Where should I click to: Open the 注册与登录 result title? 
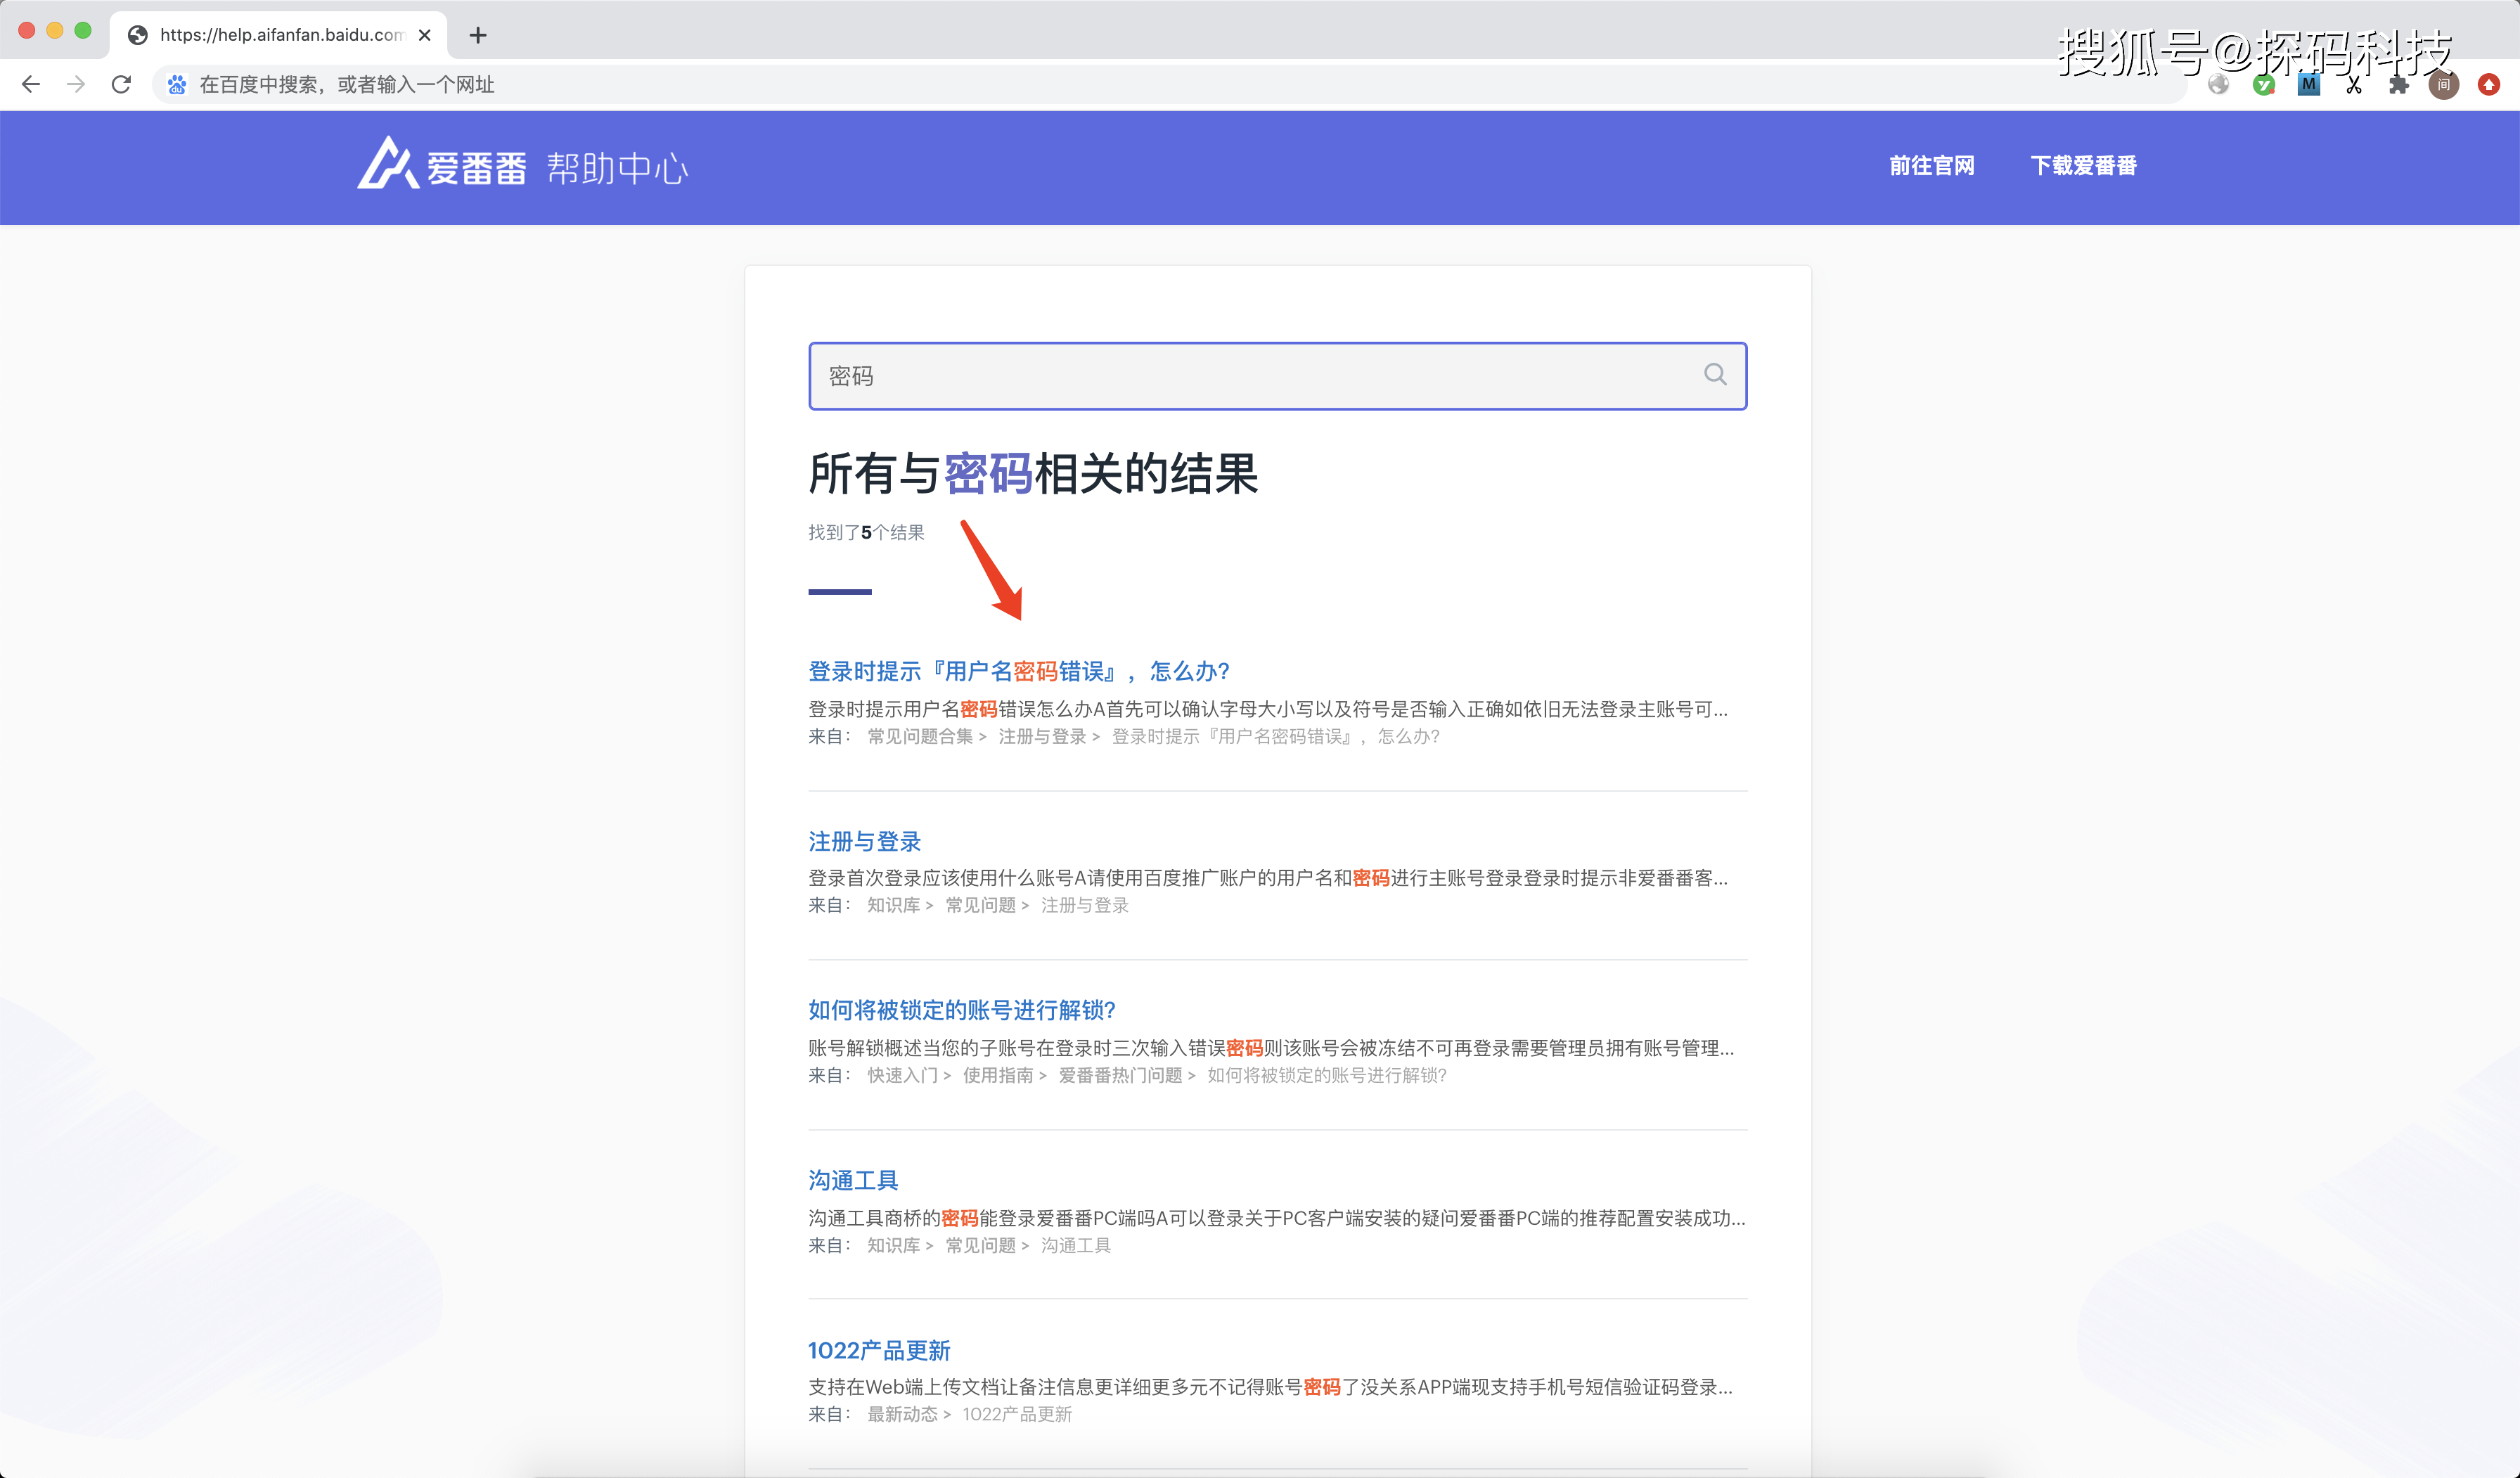pyautogui.click(x=865, y=841)
